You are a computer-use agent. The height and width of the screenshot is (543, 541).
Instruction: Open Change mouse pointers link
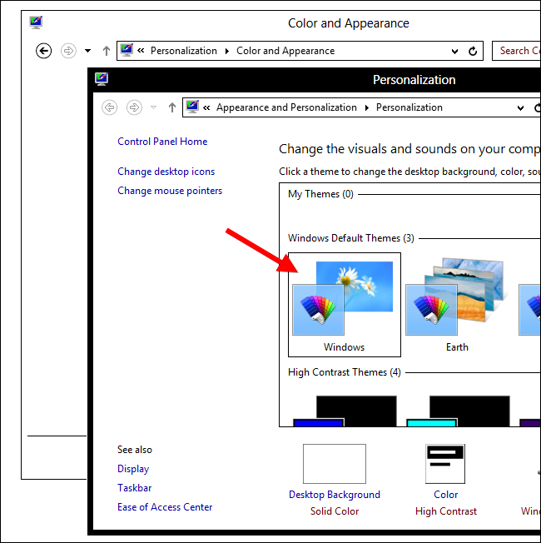pos(170,191)
